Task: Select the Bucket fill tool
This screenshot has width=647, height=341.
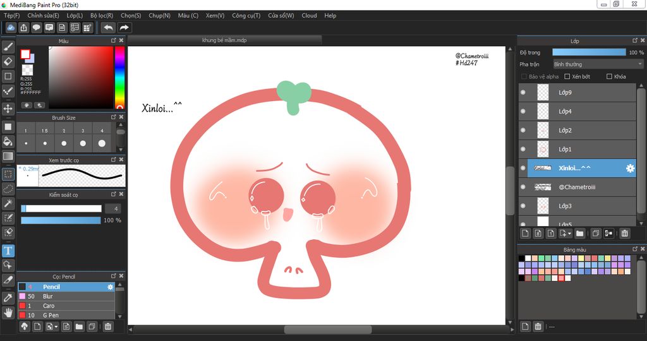Action: pos(8,141)
